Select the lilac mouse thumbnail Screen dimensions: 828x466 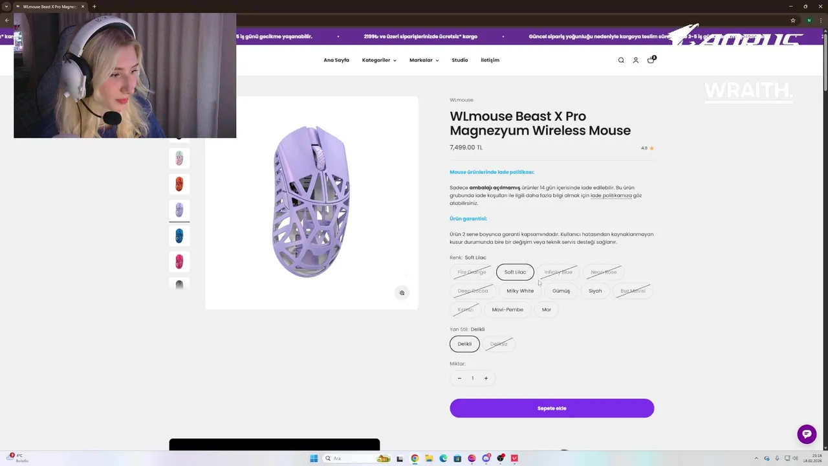[x=179, y=210]
